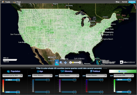Click the green Income color bar
The height and width of the screenshot is (95, 137).
pos(115,86)
